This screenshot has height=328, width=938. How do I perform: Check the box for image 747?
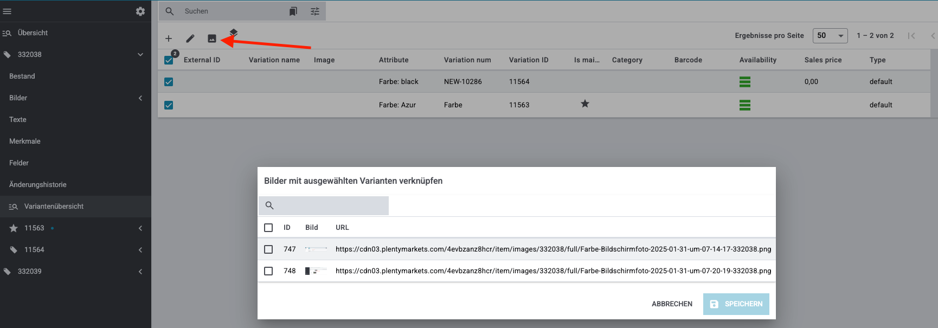pos(268,249)
